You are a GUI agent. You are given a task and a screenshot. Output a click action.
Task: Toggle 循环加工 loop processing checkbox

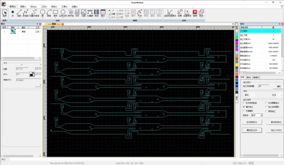click(244, 107)
